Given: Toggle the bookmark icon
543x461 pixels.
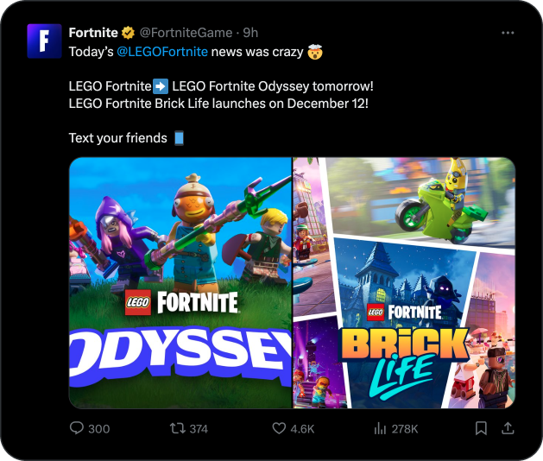Looking at the screenshot, I should [482, 428].
